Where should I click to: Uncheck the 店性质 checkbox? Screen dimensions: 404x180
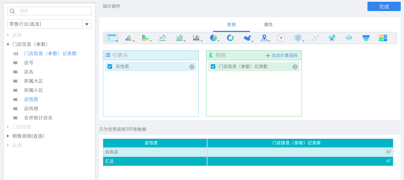click(x=110, y=66)
